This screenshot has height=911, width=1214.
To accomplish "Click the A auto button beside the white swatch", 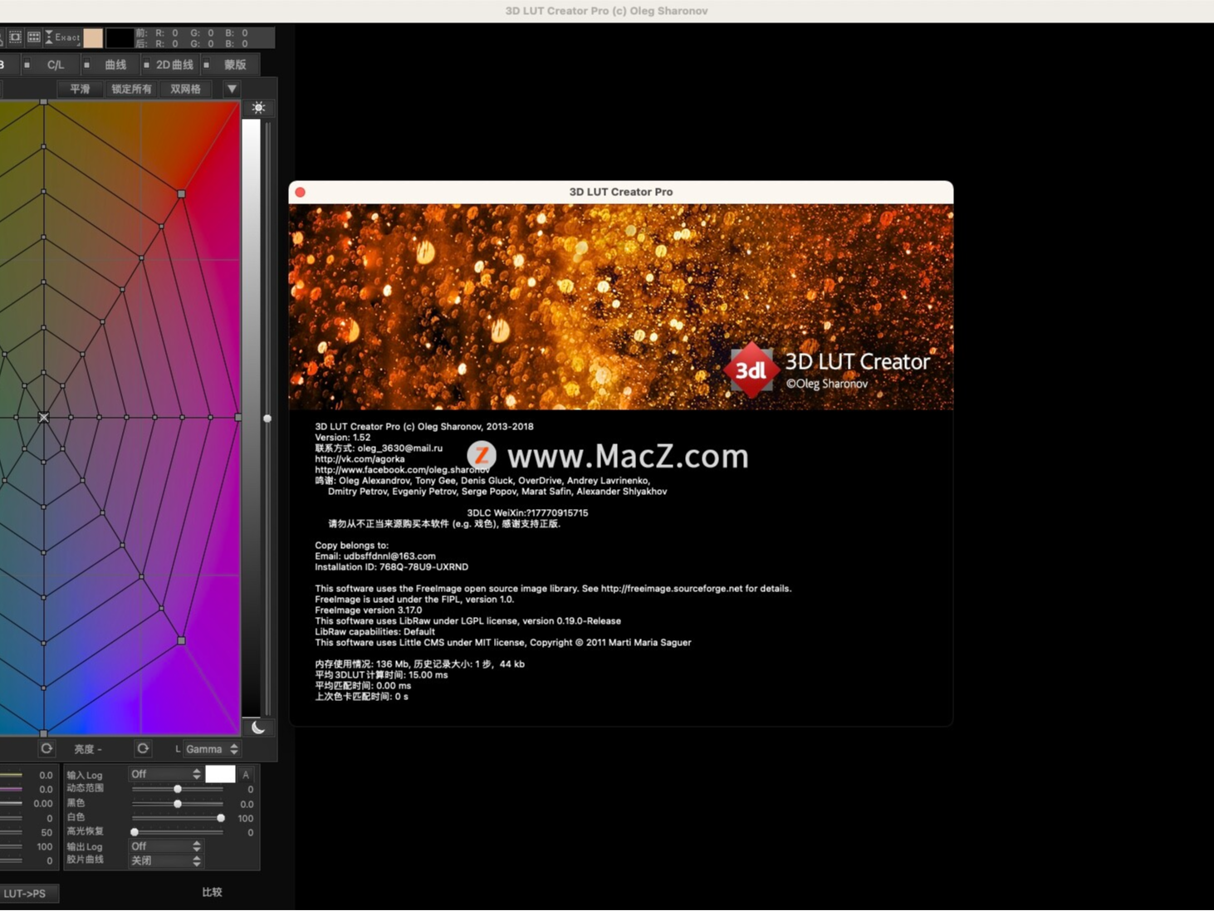I will pos(246,775).
